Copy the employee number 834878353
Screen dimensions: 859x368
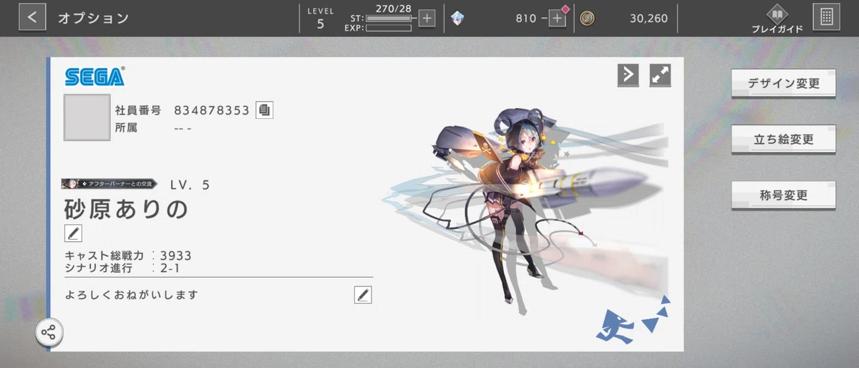point(264,110)
